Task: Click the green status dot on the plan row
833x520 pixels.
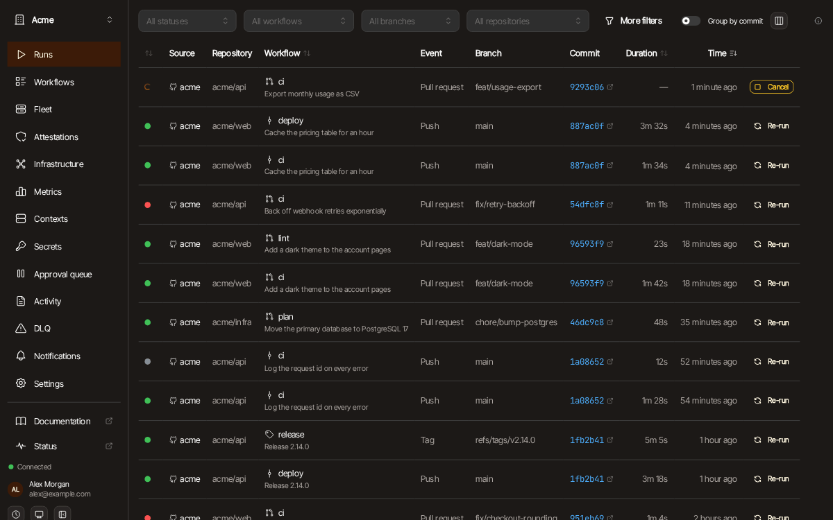Action: click(x=147, y=322)
